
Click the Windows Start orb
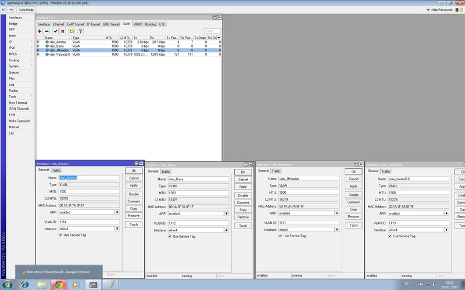[x=7, y=285]
